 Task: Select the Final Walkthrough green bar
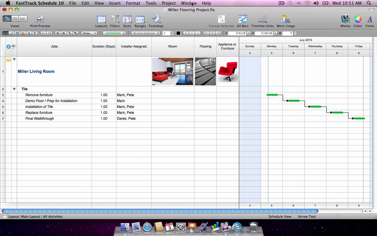coord(359,118)
